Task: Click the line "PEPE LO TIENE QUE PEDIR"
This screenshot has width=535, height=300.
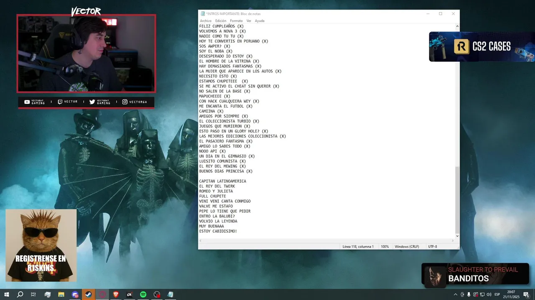Action: coord(225,211)
